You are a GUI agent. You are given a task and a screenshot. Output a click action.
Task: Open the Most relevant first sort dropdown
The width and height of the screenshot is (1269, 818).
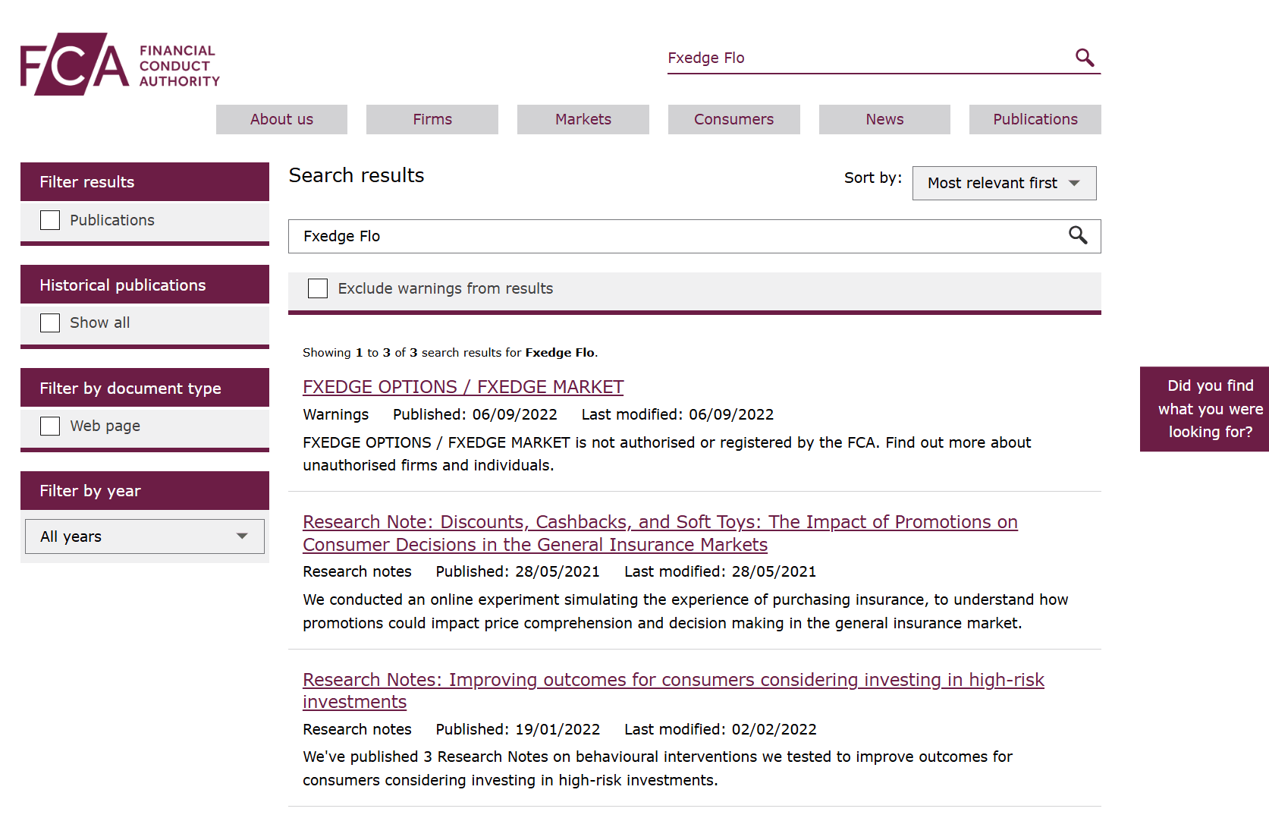coord(1004,183)
